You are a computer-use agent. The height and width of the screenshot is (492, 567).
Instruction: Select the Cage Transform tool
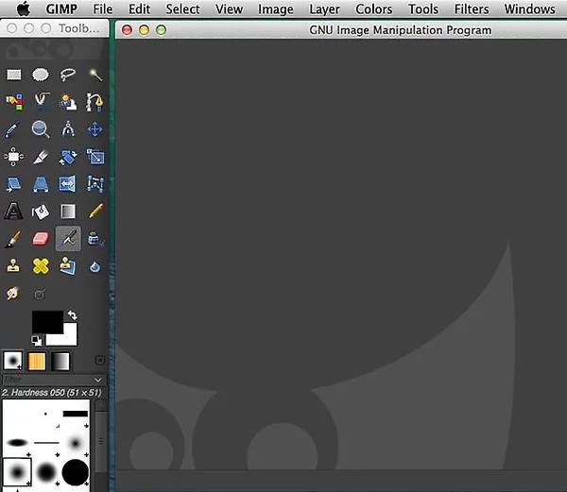click(x=95, y=184)
